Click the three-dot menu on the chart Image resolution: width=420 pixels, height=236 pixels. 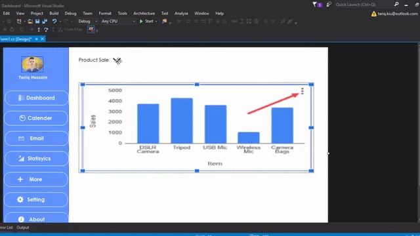(302, 91)
